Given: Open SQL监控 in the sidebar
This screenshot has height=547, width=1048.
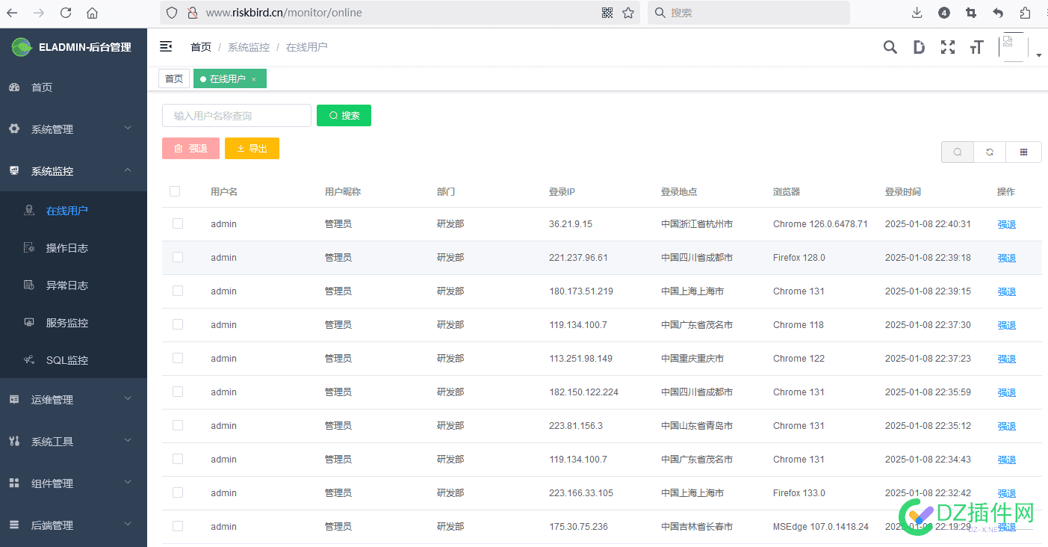Looking at the screenshot, I should pos(73,360).
